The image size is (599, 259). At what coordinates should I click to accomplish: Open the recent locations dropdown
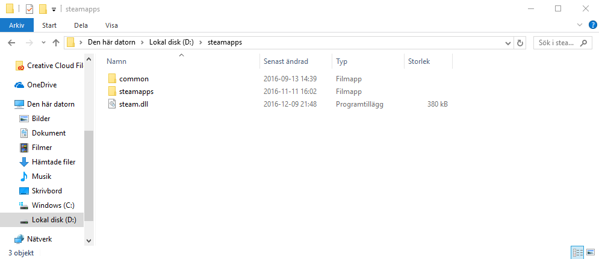point(43,43)
